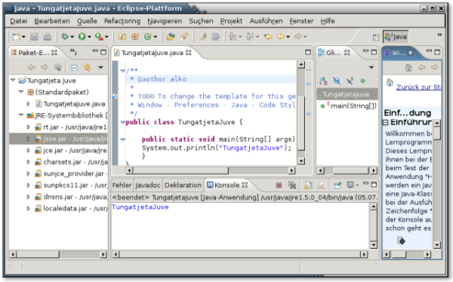Open the Refactoring menu
453x282 pixels.
122,21
